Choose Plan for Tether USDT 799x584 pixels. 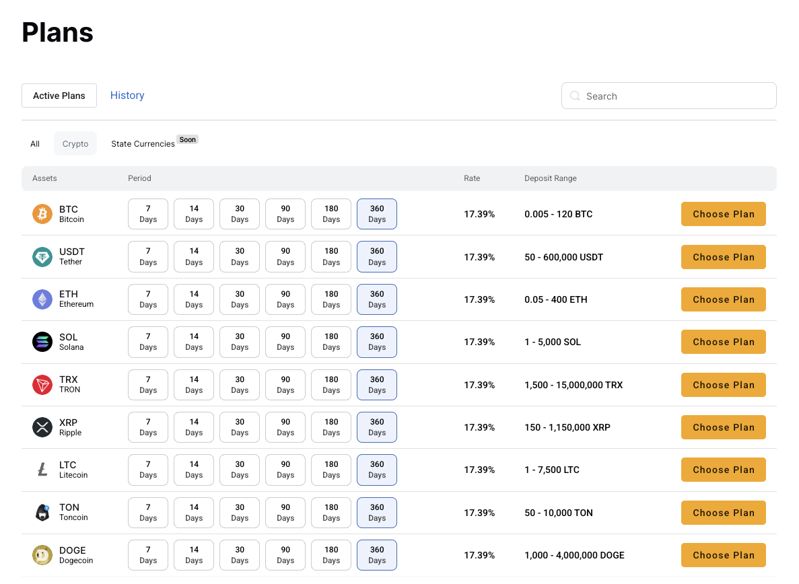click(x=724, y=257)
